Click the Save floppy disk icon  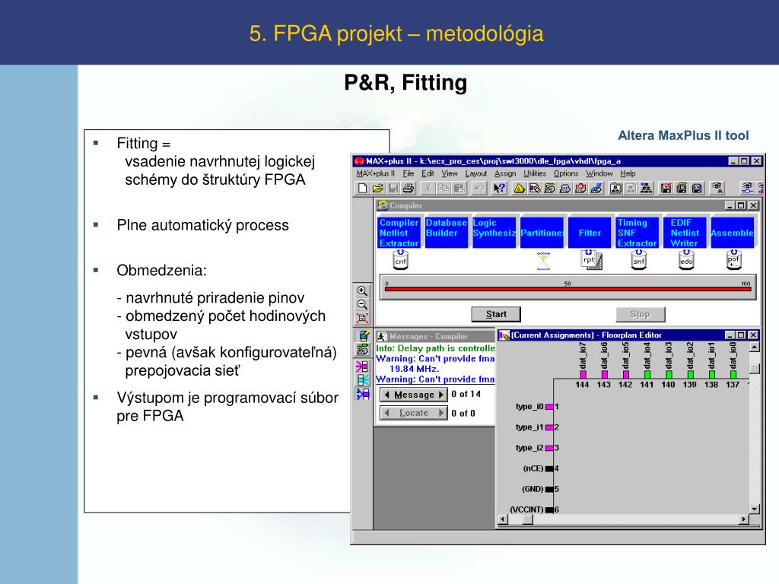pyautogui.click(x=393, y=189)
